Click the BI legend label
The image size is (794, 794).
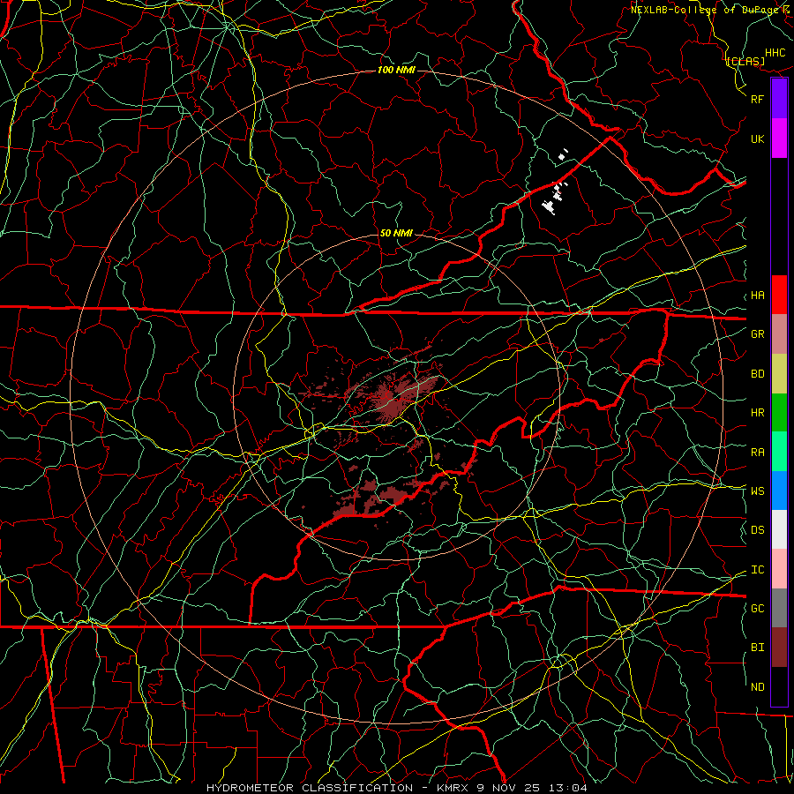pos(757,648)
